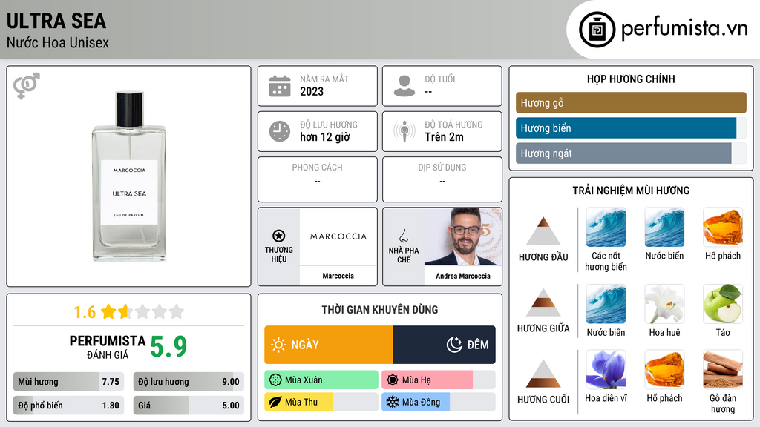
Task: Click the nose icon for perfumer
Action: pyautogui.click(x=403, y=236)
